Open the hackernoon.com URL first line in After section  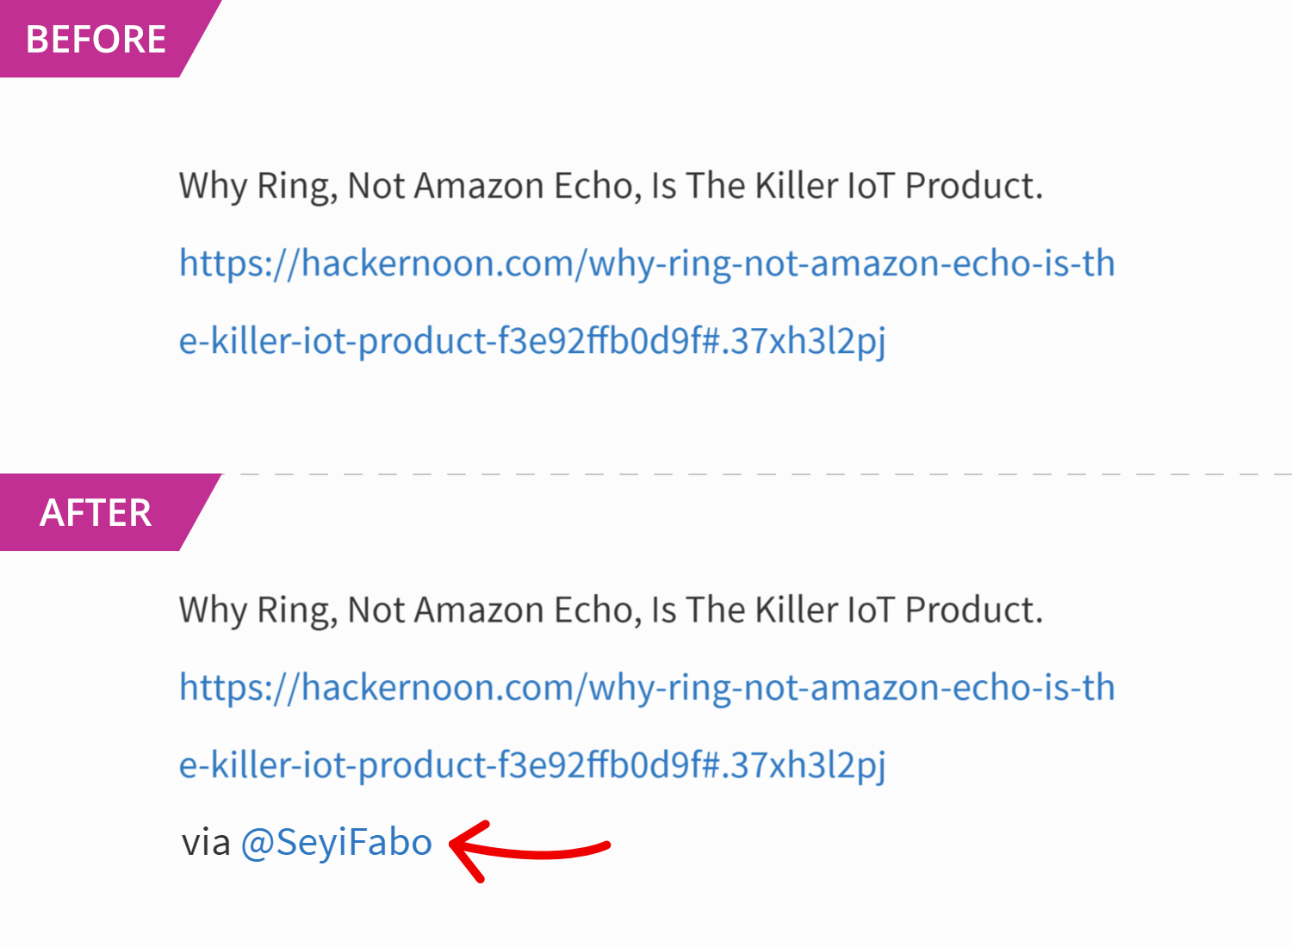(647, 688)
